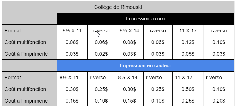Click the 11 X 17 cell in black section
Screen dimensions: 235x106
pos(188,31)
